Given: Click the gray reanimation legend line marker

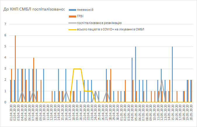Looking at the screenshot, I should [72, 23].
